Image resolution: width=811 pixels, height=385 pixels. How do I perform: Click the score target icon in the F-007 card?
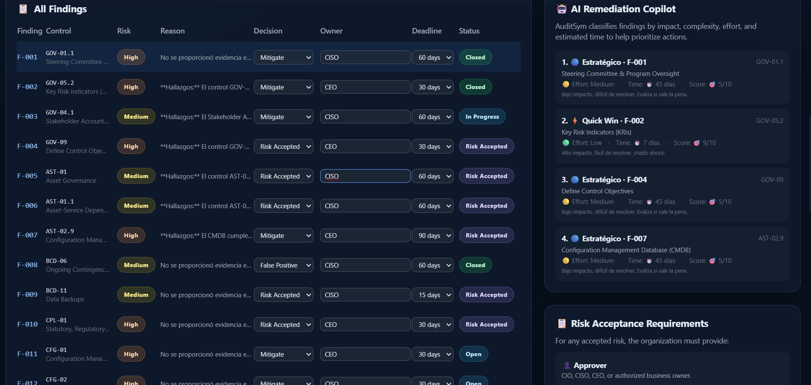point(712,261)
